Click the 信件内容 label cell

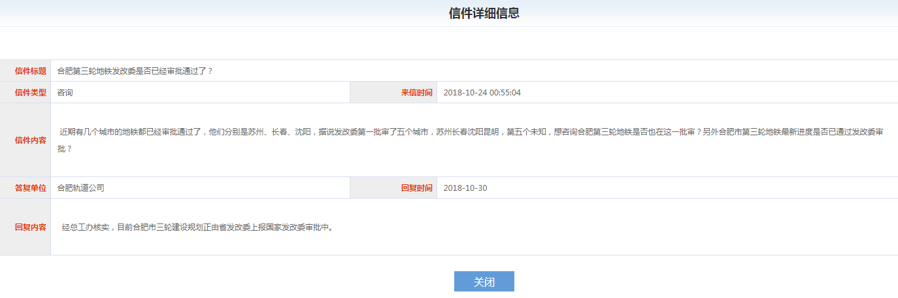pos(25,140)
